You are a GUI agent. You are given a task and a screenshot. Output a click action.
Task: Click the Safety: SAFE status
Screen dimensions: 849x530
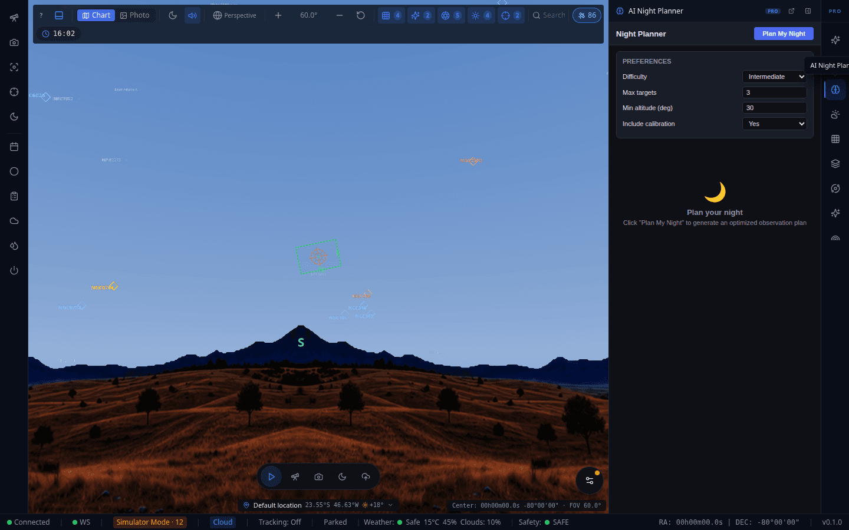pos(544,522)
